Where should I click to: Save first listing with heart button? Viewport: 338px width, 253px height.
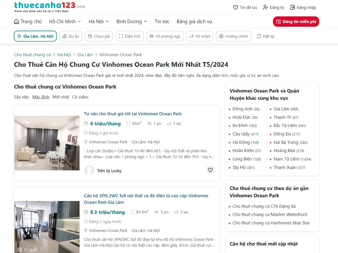[210, 170]
